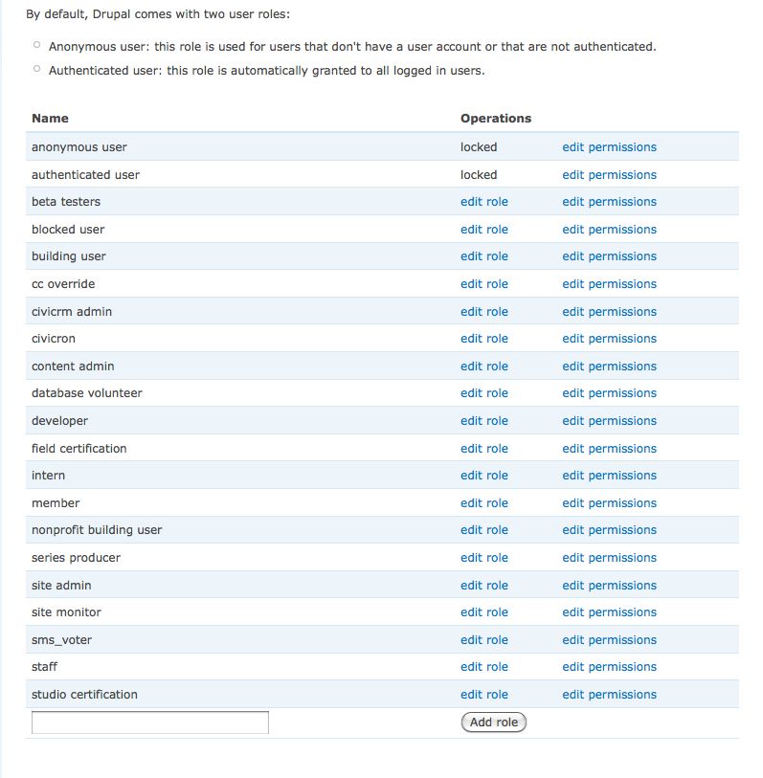The image size is (763, 778).
Task: Open edit role for database volunteer
Action: pyautogui.click(x=483, y=393)
